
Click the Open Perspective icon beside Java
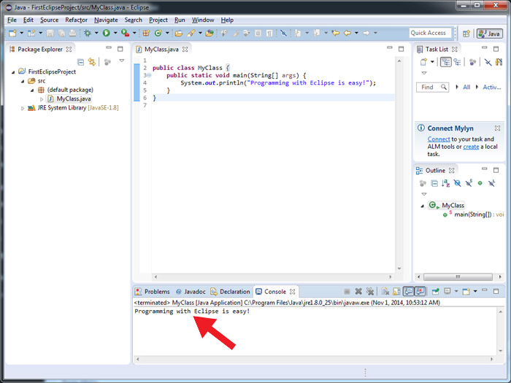[x=466, y=34]
